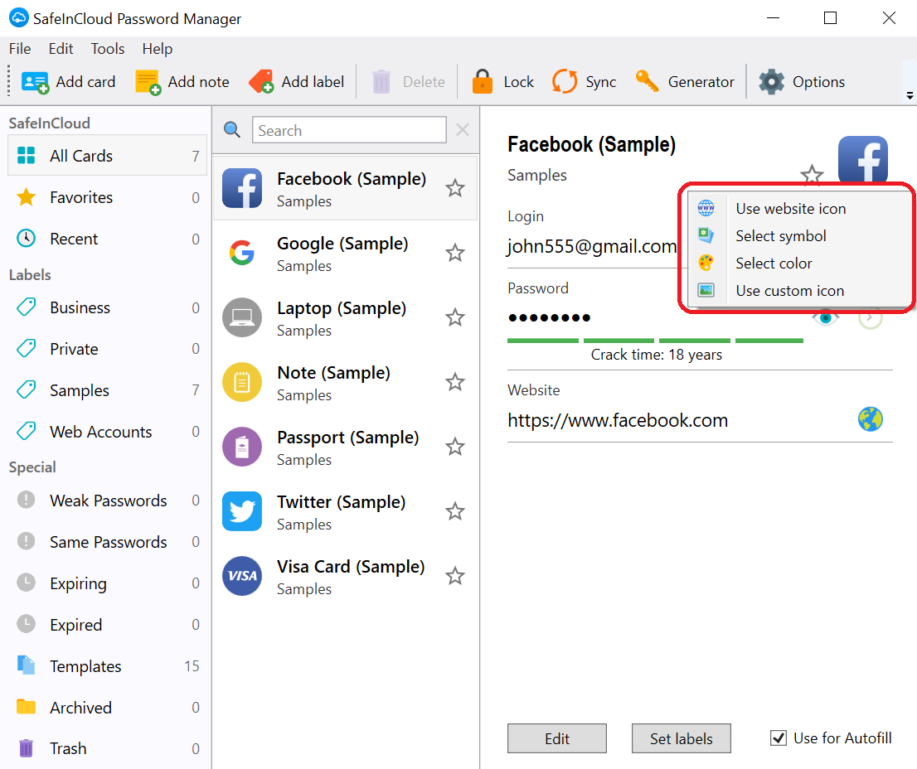Click the Edit button
Viewport: 917px width, 769px height.
point(557,738)
